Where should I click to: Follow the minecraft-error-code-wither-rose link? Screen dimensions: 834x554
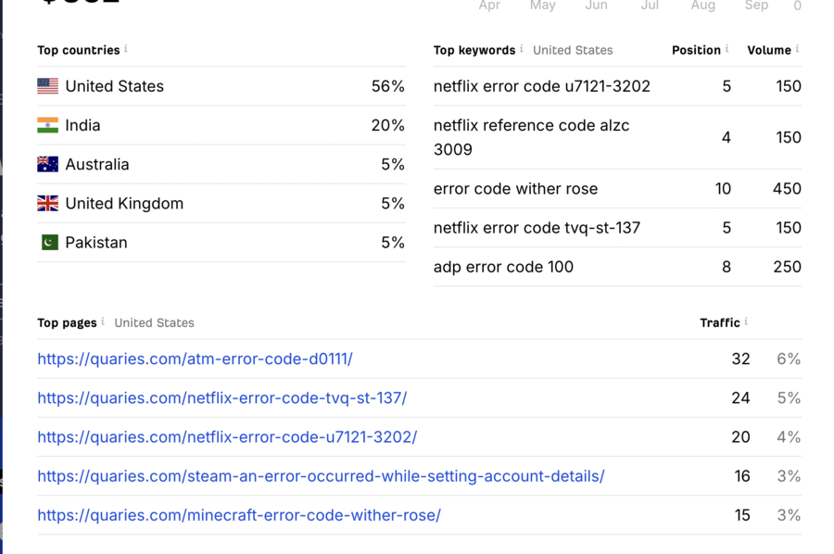tap(239, 514)
